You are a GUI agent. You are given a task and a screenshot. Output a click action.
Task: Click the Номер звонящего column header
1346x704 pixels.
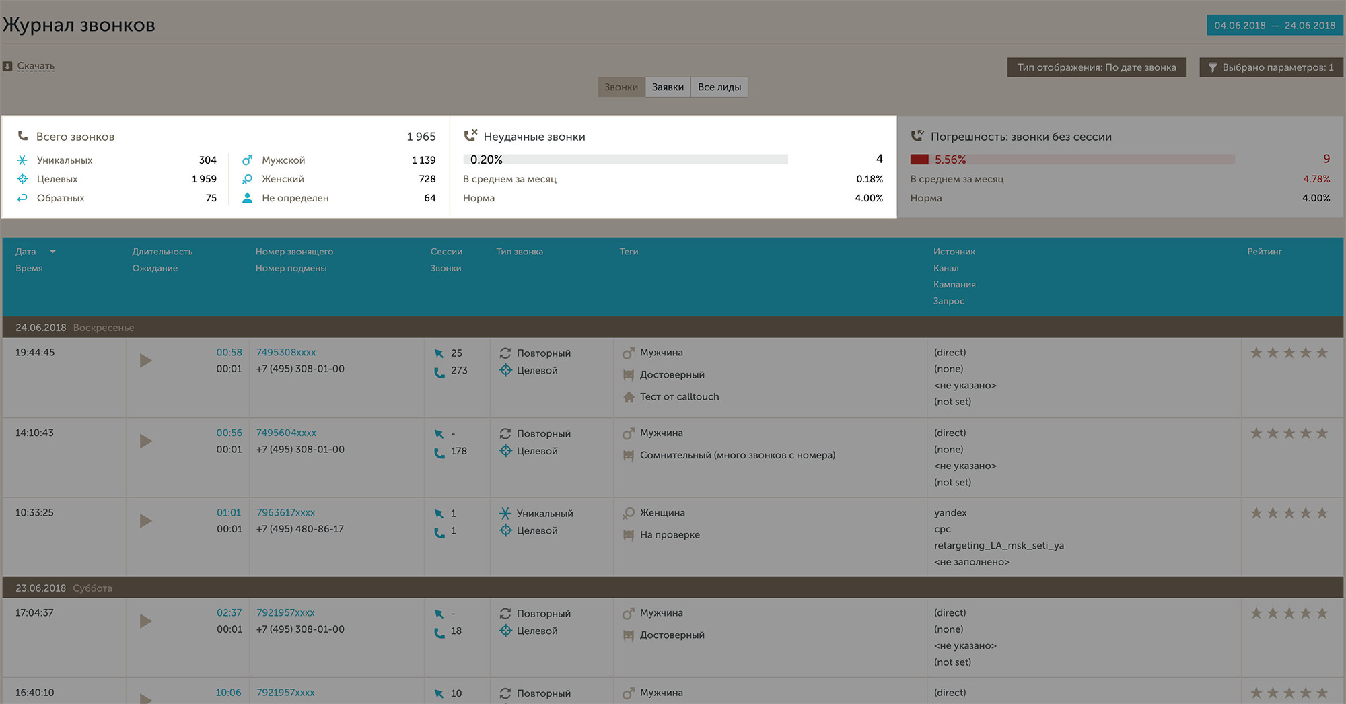[294, 252]
